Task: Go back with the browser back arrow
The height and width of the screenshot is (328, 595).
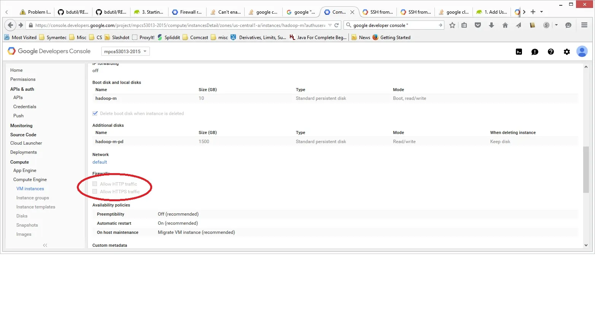Action: [x=10, y=25]
